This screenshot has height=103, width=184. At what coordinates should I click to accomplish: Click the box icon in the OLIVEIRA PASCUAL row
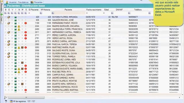tap(9, 54)
